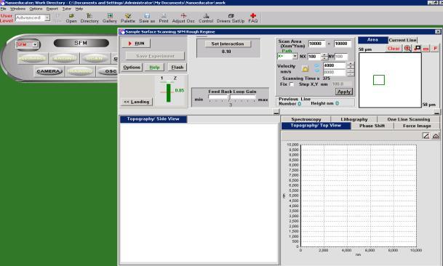Click the Options button in the scanning window
Image resolution: width=443 pixels, height=266 pixels.
(132, 68)
